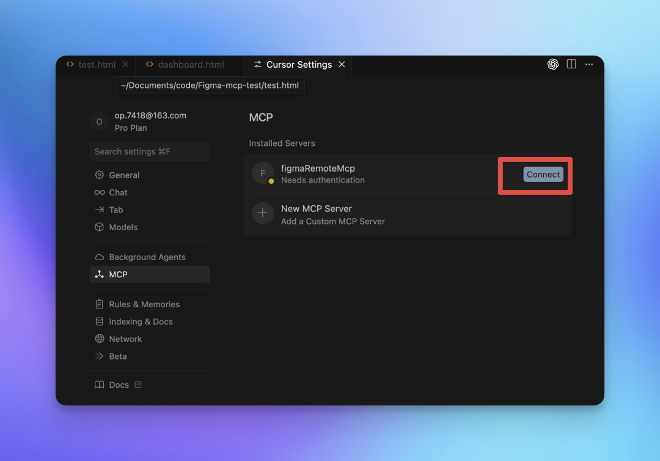Click the profile avatar for op.7418@163.com
660x461 pixels.
coord(99,122)
